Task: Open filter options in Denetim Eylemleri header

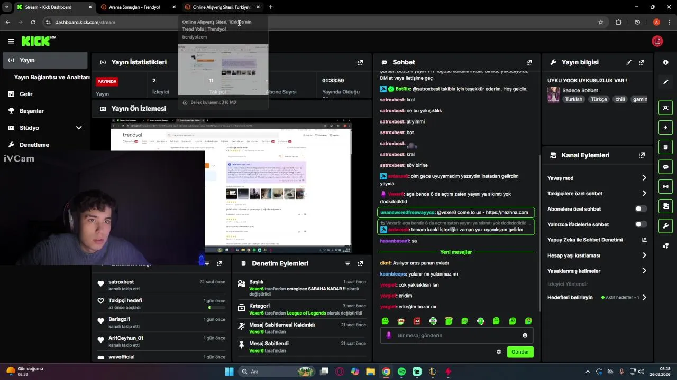Action: [x=347, y=263]
